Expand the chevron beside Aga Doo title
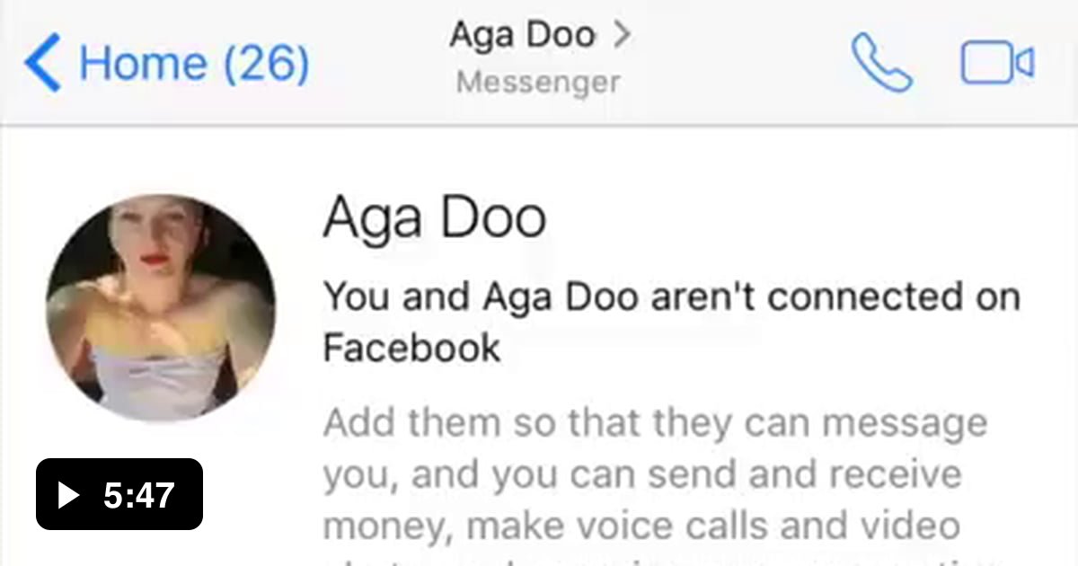This screenshot has width=1078, height=566. pos(622,36)
